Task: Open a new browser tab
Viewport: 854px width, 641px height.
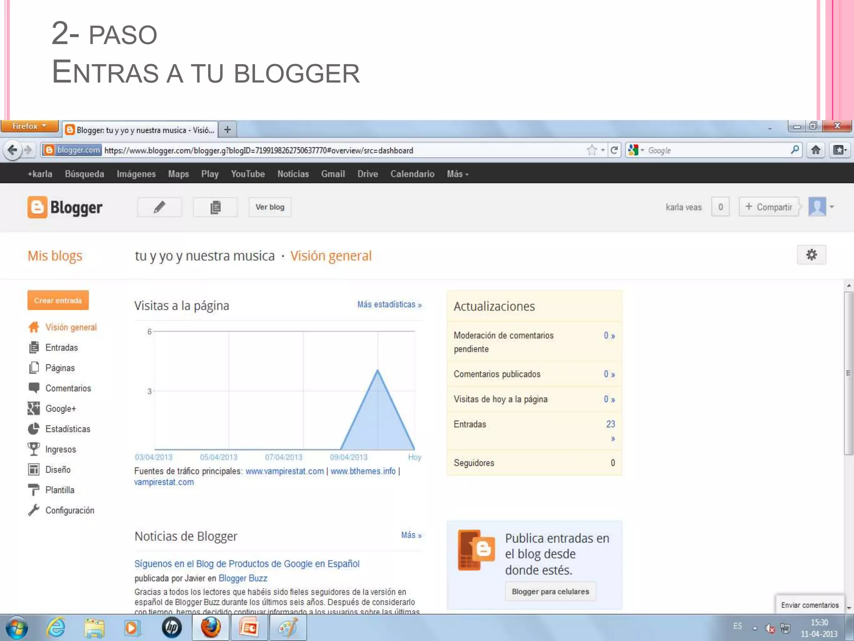Action: 227,129
